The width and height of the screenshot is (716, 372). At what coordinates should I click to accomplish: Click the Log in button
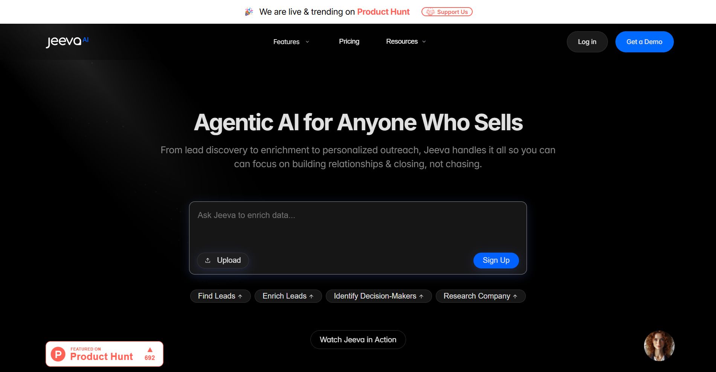pyautogui.click(x=587, y=42)
